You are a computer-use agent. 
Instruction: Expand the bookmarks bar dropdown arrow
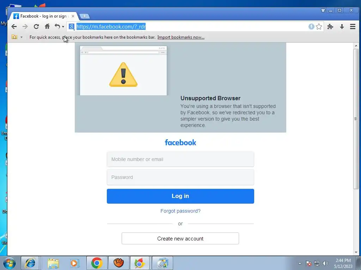point(22,37)
